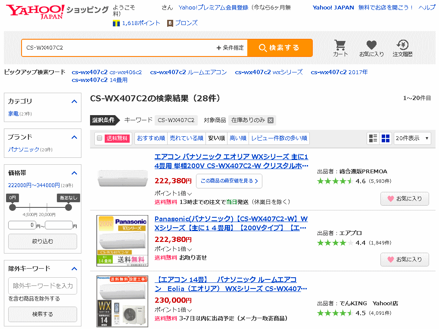Expand points detail for でんKING item
Viewport: 439px width, 329px height.
point(190,310)
